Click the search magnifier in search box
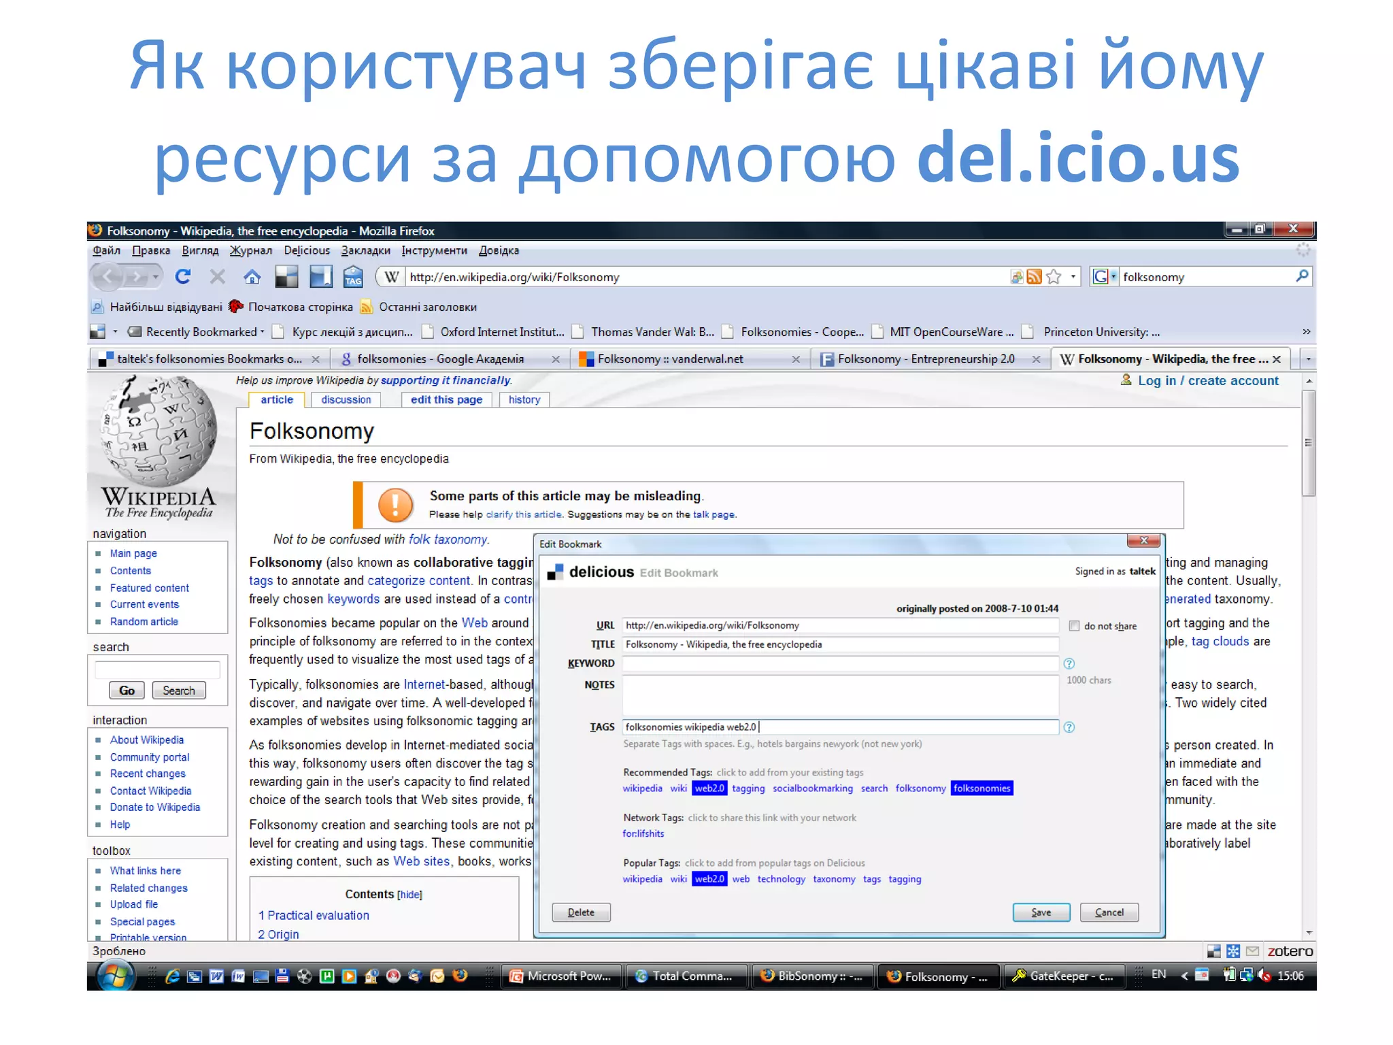 tap(1302, 276)
